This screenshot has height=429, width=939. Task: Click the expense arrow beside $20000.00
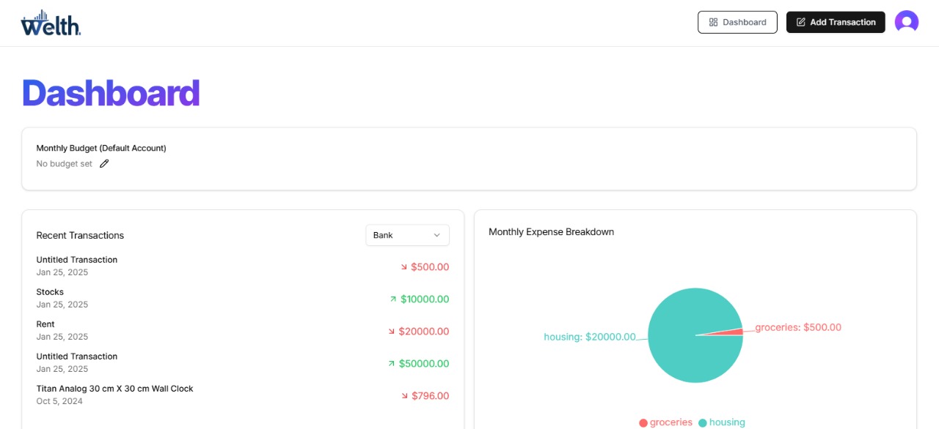point(392,332)
